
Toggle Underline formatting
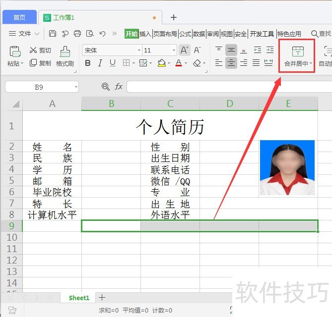tap(113, 63)
